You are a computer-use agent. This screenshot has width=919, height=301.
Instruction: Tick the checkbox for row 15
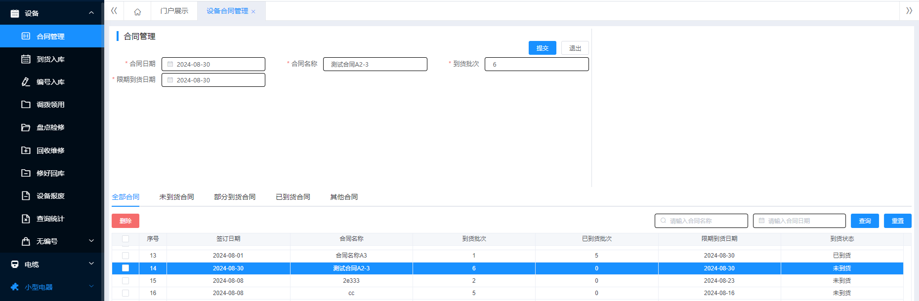pos(125,281)
